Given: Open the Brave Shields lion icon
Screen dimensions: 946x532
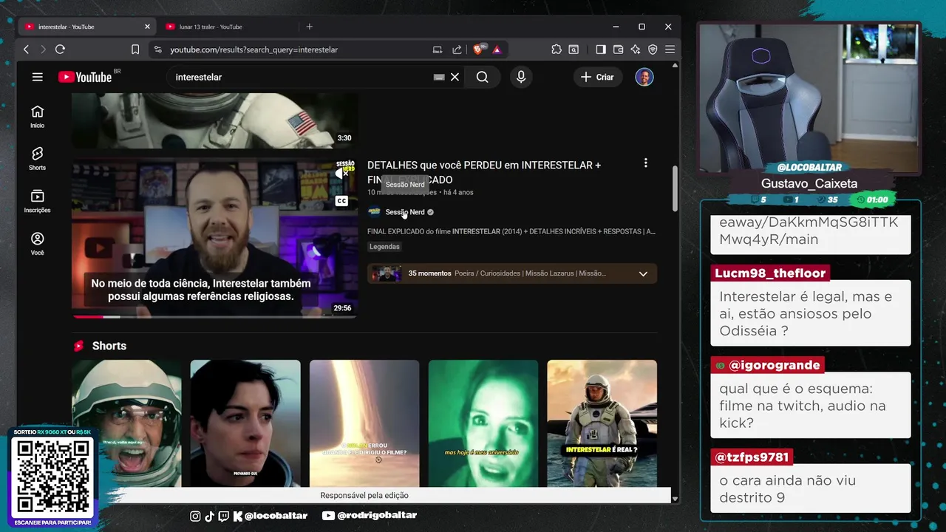Looking at the screenshot, I should point(478,50).
